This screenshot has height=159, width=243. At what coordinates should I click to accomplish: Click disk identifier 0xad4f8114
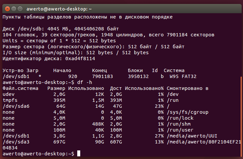(80, 59)
